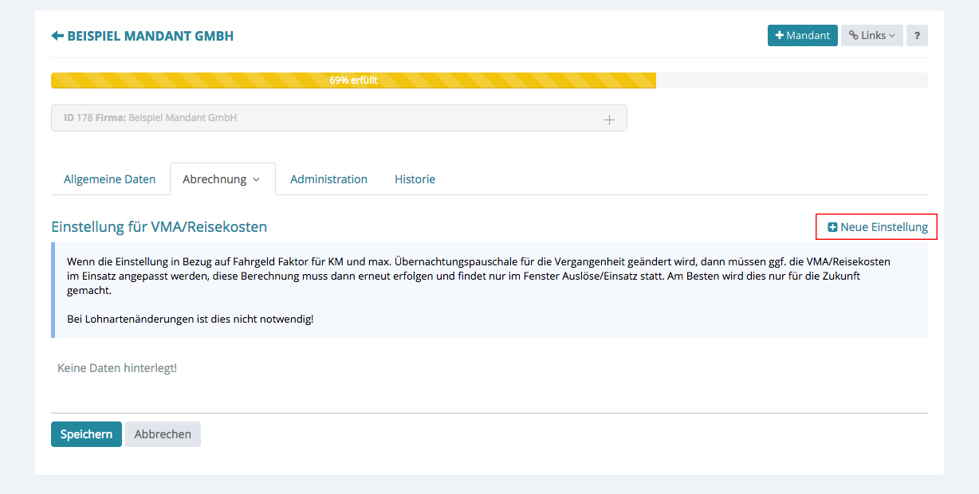
Task: Click the Keine Daten hinterlegt message
Action: point(117,368)
